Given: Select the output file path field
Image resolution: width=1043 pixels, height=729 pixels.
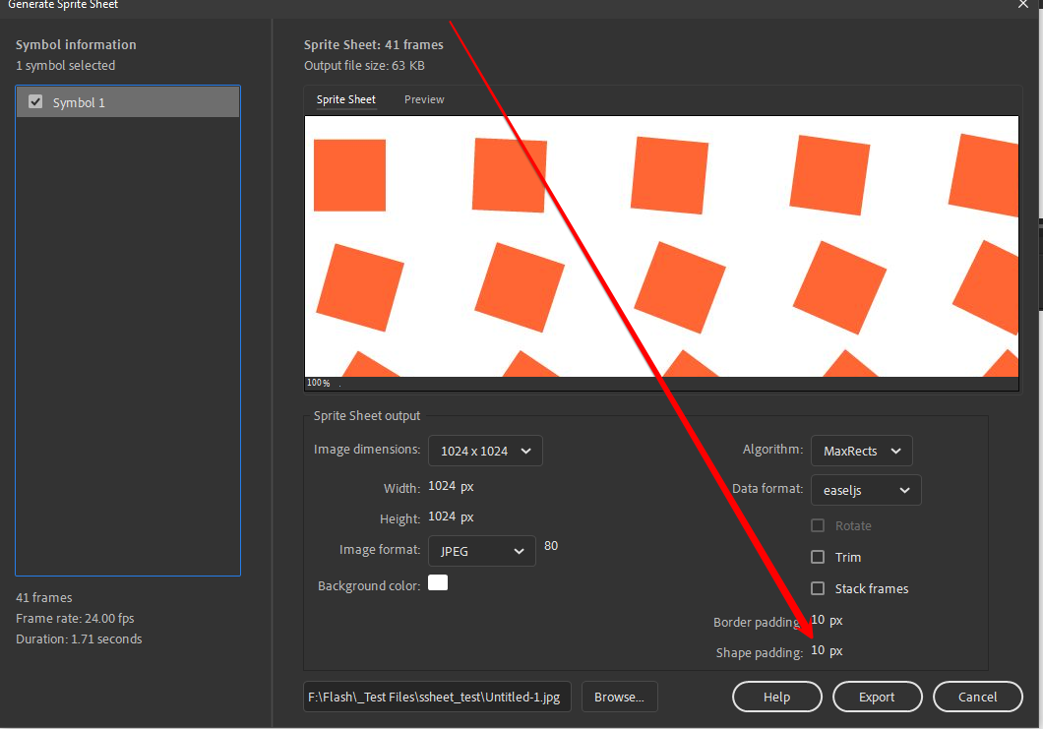Looking at the screenshot, I should [x=437, y=696].
